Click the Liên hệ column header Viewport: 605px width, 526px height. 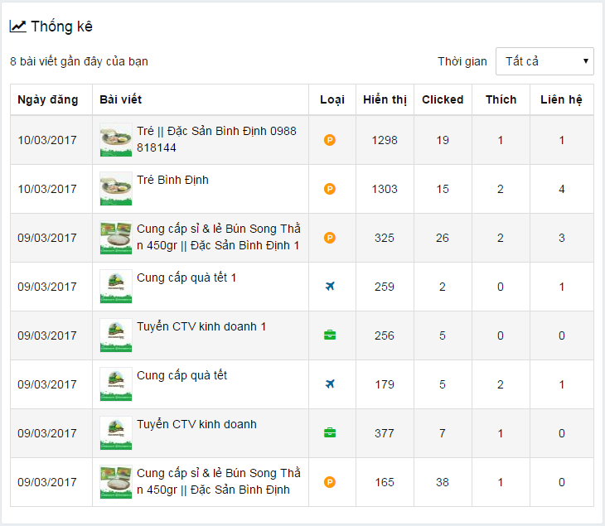point(561,99)
